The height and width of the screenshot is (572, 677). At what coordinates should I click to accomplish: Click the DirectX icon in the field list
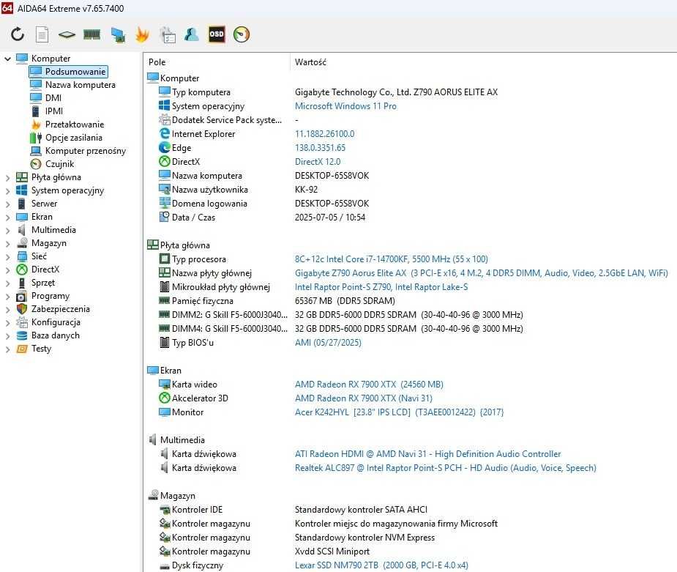click(x=164, y=161)
